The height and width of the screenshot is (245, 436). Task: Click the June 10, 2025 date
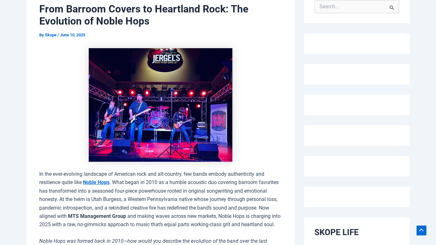[x=72, y=35]
